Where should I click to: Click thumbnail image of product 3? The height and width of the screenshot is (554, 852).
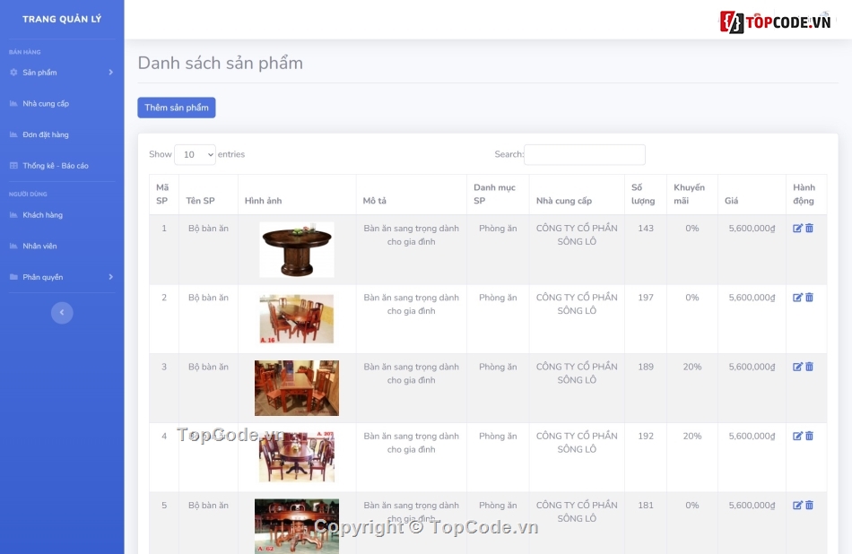pyautogui.click(x=297, y=388)
